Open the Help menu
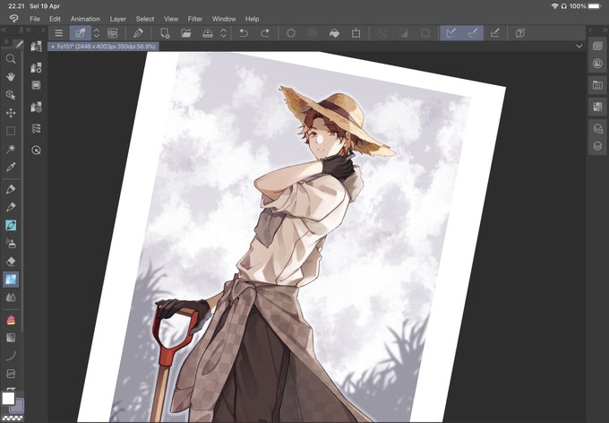609x423 pixels. (x=252, y=19)
